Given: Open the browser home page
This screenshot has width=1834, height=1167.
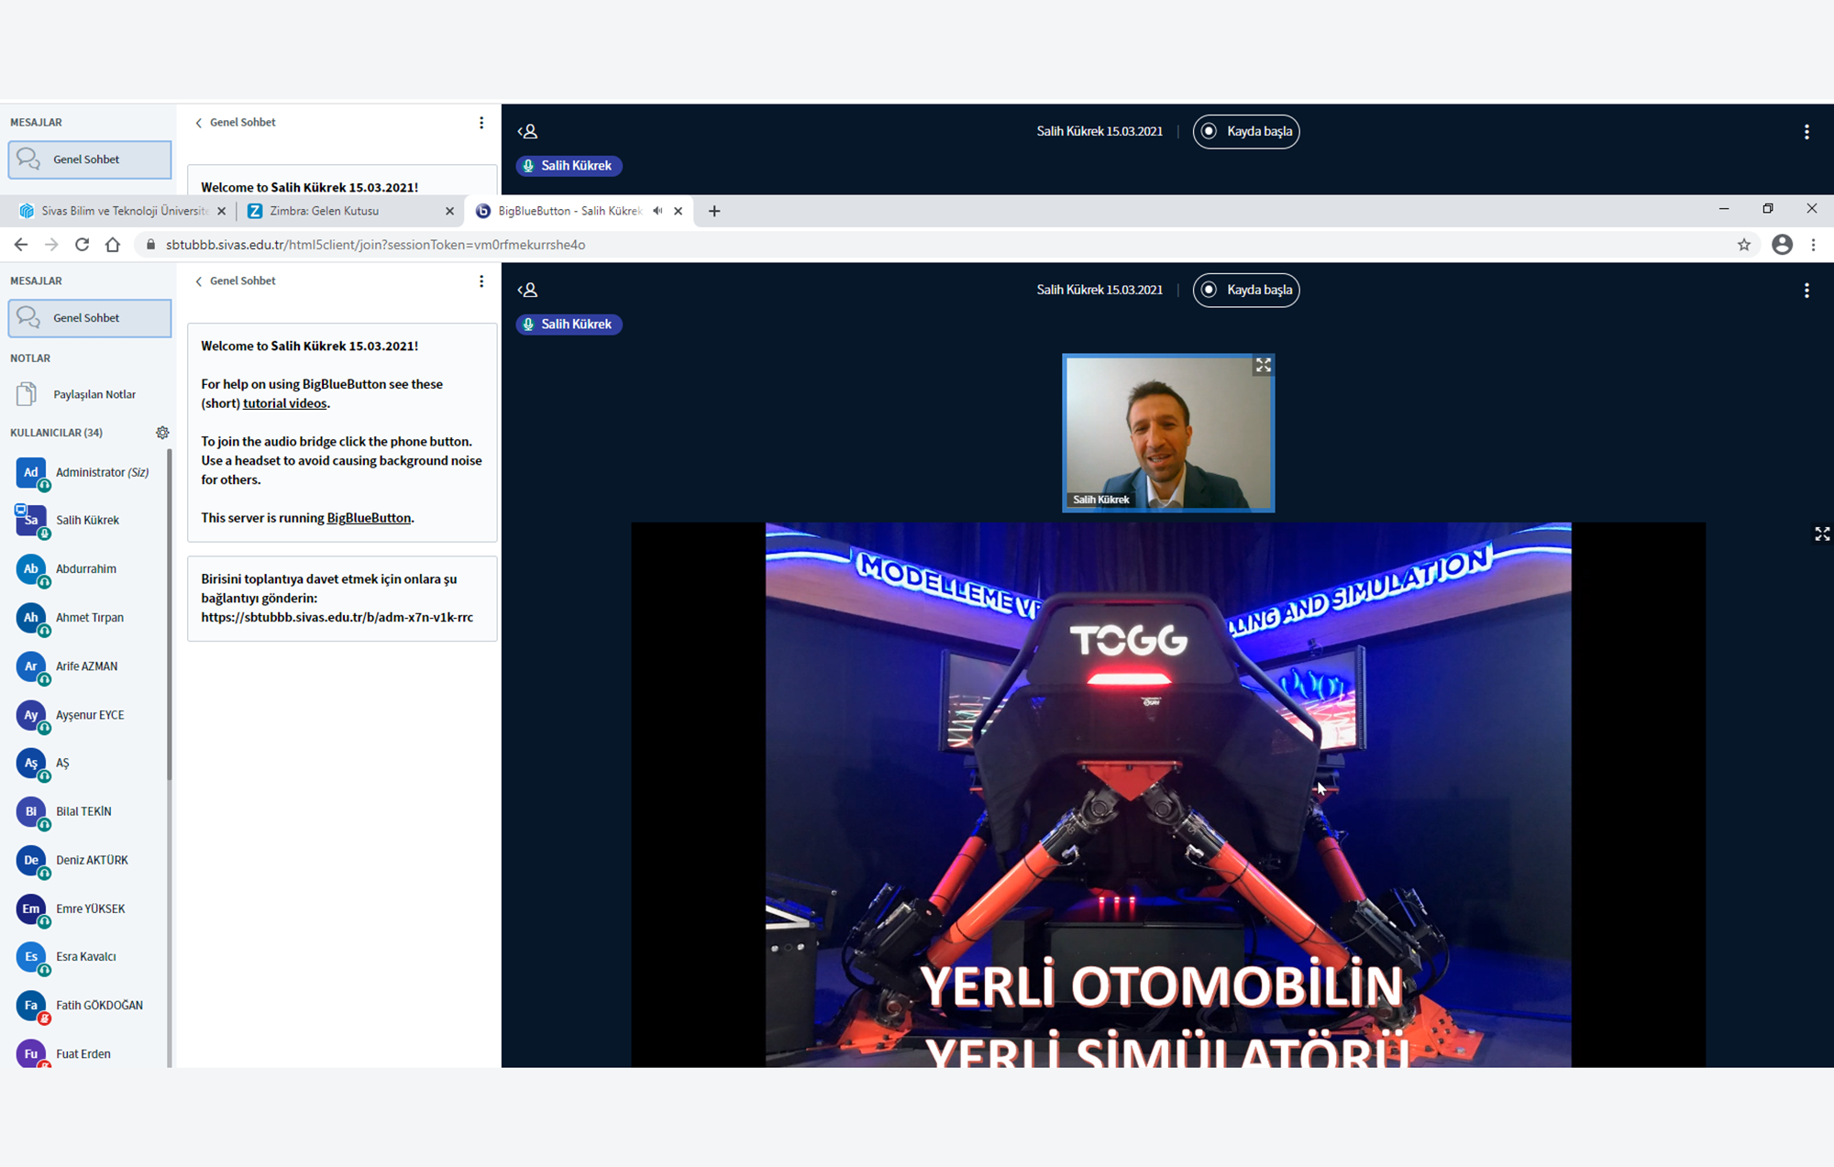Looking at the screenshot, I should [x=113, y=245].
